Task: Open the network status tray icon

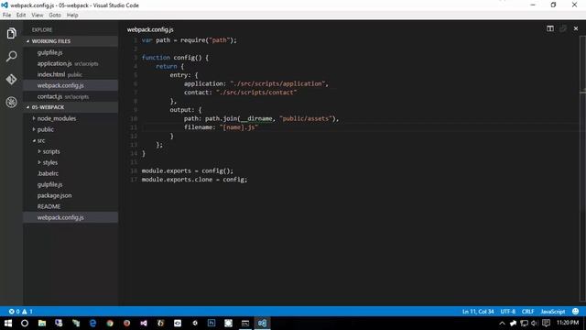Action: tap(524, 323)
